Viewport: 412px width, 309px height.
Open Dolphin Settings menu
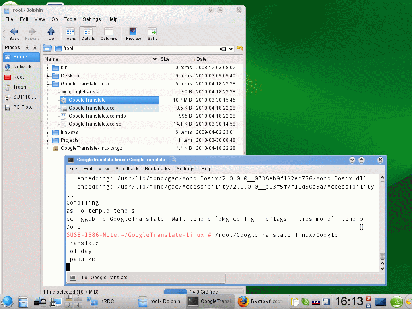click(x=92, y=19)
